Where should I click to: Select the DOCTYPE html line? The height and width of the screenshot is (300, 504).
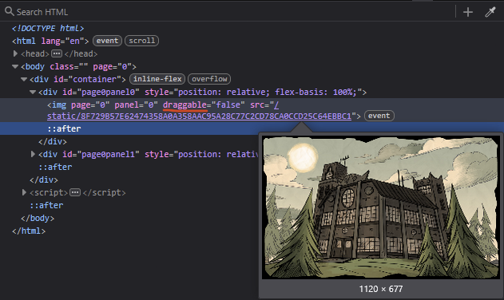[x=48, y=28]
